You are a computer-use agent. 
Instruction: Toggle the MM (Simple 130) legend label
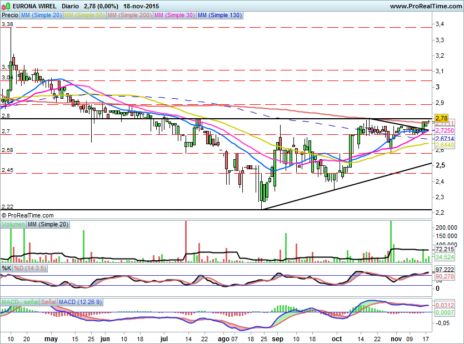[220, 16]
